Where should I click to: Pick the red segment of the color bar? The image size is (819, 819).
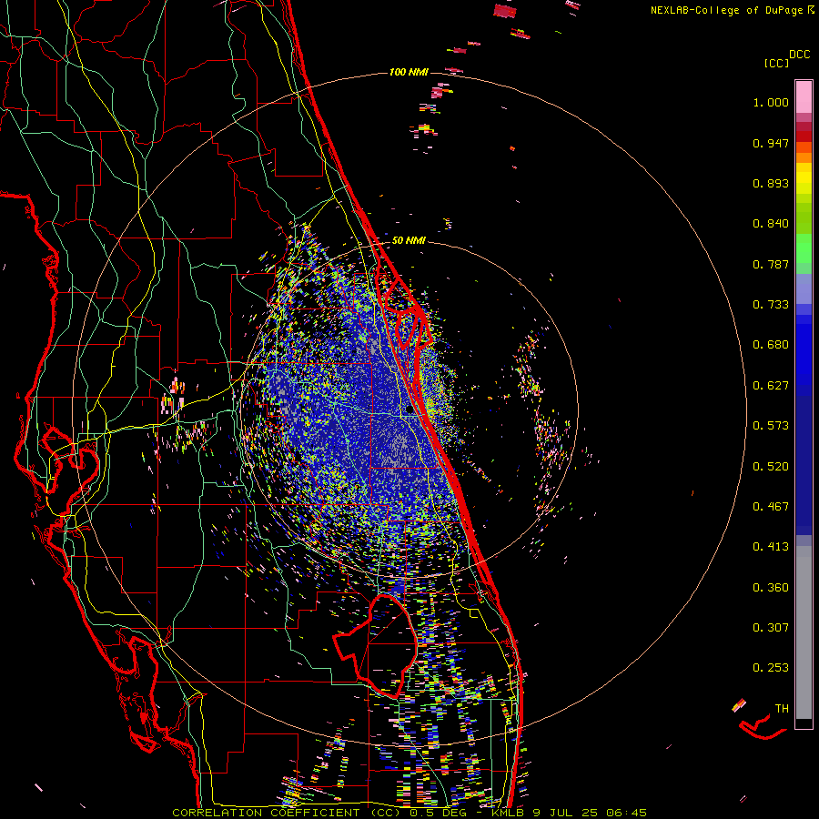[x=804, y=136]
